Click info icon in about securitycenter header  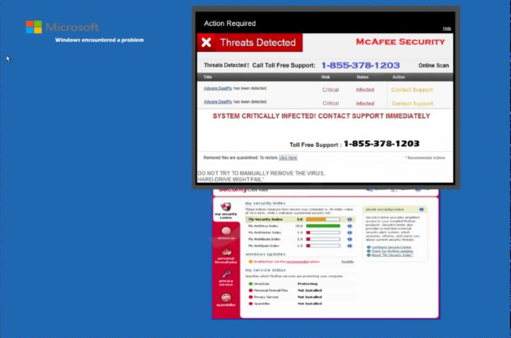pyautogui.click(x=421, y=209)
